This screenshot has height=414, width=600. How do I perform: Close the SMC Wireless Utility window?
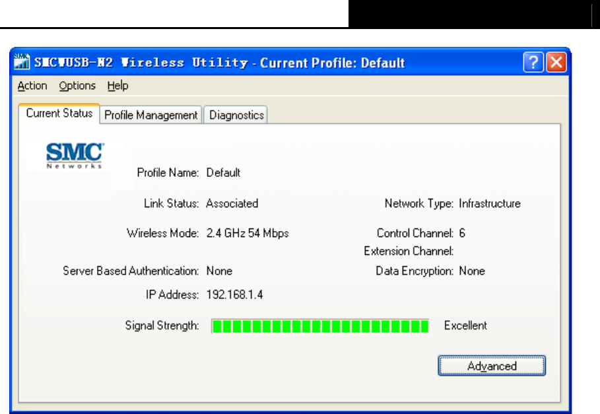click(x=556, y=62)
